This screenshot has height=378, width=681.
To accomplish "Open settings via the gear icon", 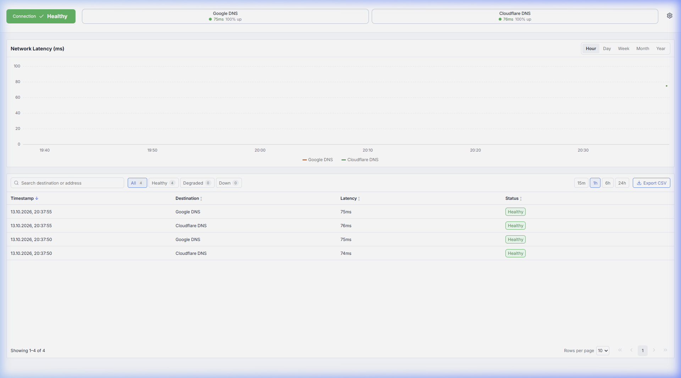I will (x=669, y=16).
